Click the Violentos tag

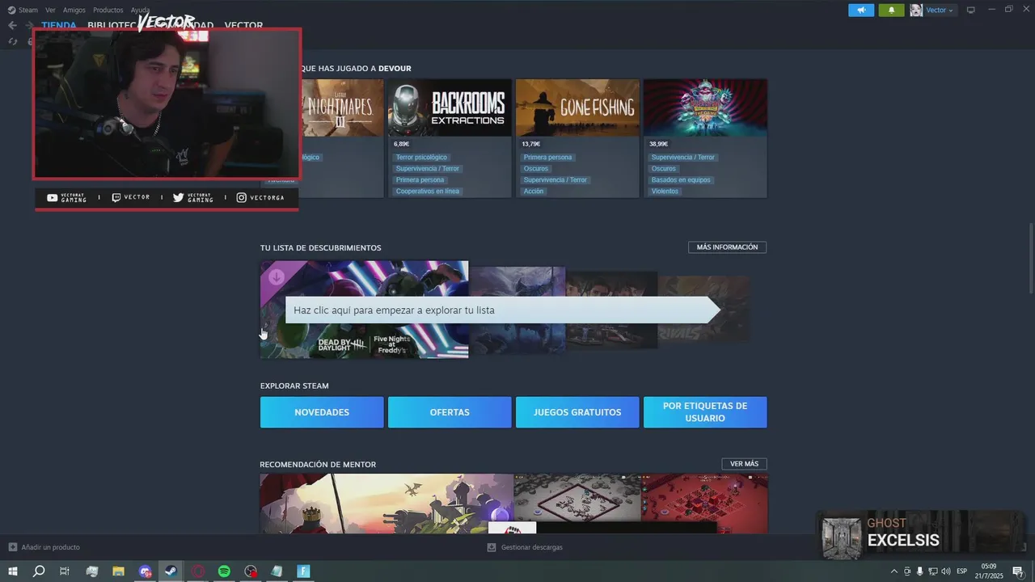(x=665, y=192)
